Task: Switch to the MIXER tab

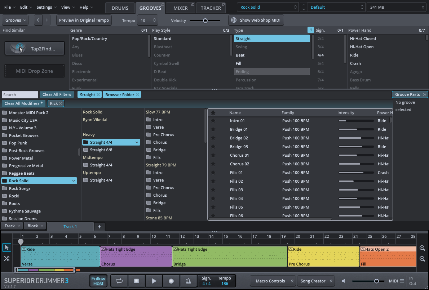Action: pos(181,8)
